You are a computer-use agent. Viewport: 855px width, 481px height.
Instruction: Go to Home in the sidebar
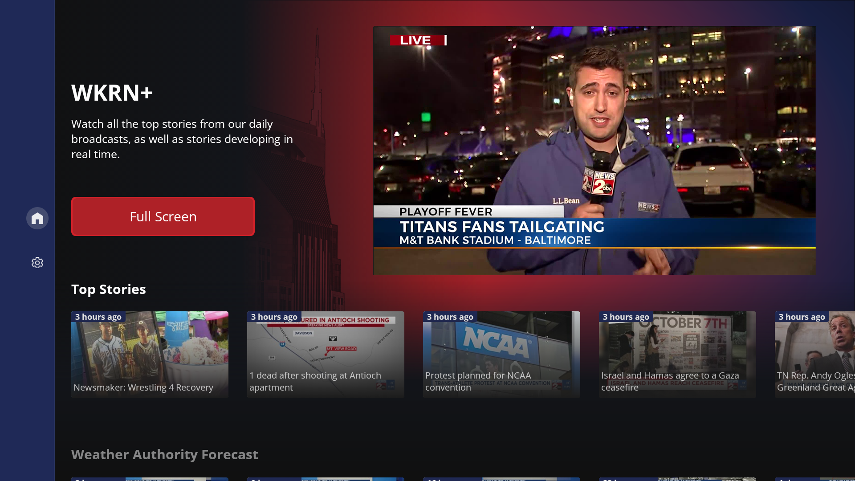[37, 218]
